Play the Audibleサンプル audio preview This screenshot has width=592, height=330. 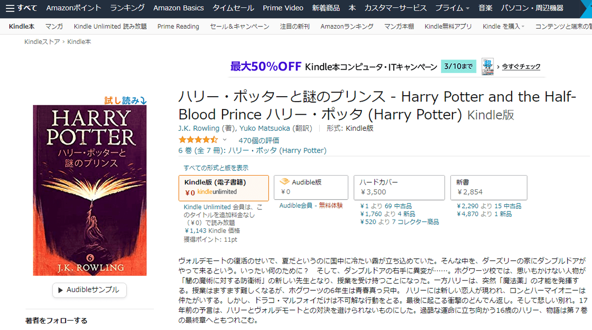coord(89,290)
